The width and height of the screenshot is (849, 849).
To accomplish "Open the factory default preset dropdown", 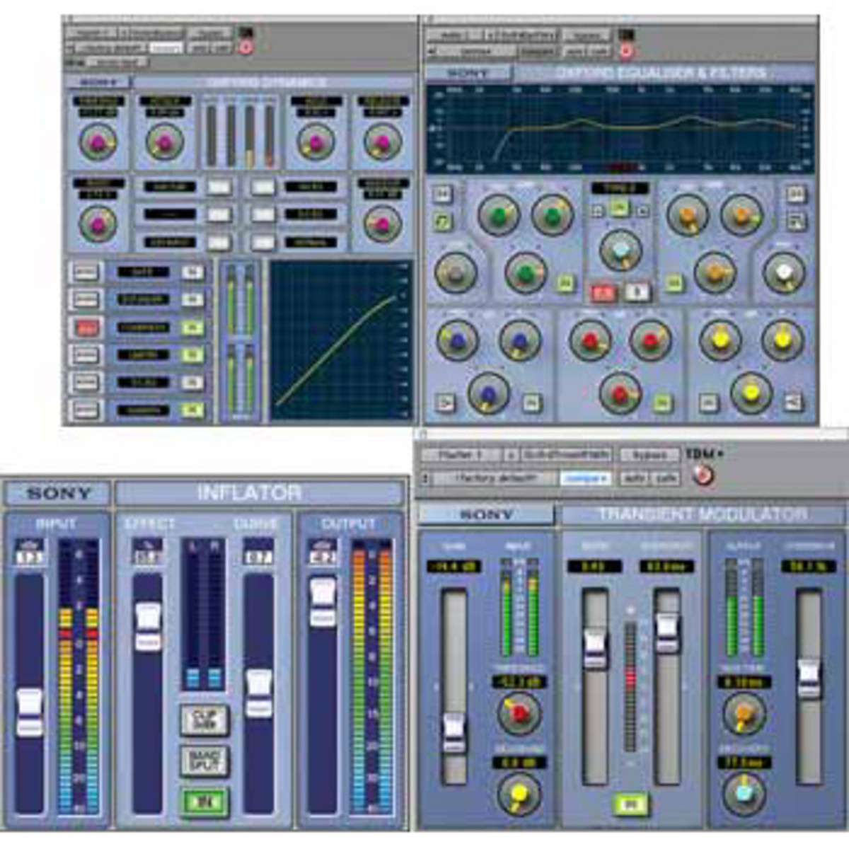I will click(x=494, y=478).
